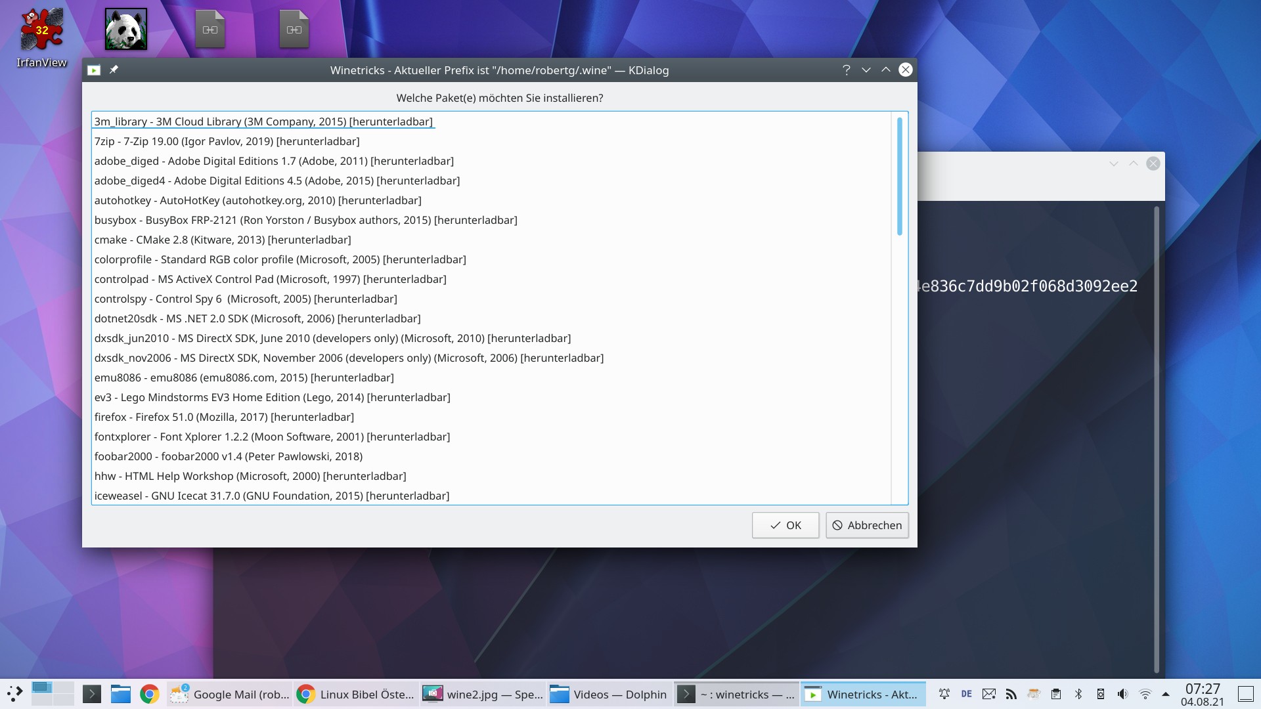This screenshot has width=1261, height=709.
Task: Open the Akregator RSS tray icon
Action: pos(1011,694)
